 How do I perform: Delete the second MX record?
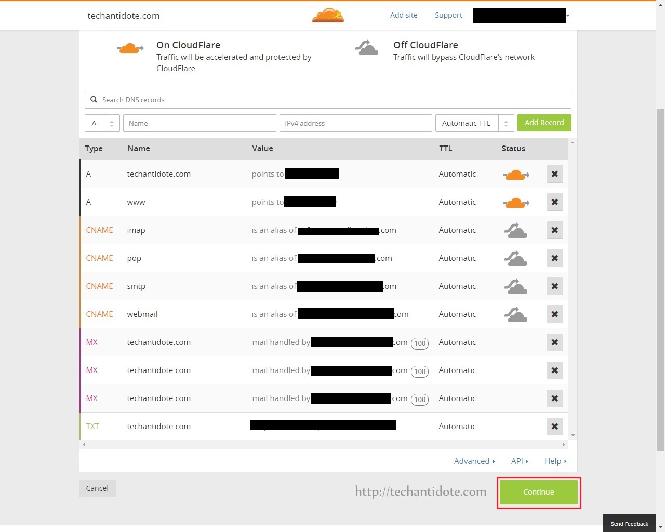pos(555,370)
